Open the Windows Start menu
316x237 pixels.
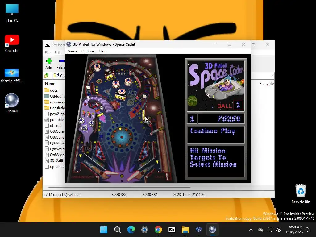tap(104, 230)
